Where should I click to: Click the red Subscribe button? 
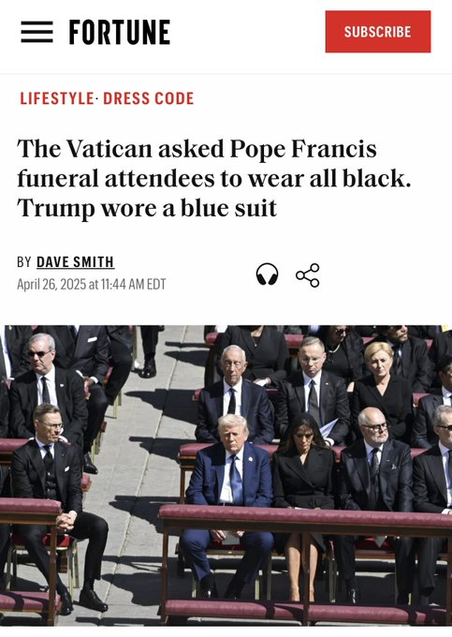click(x=378, y=32)
